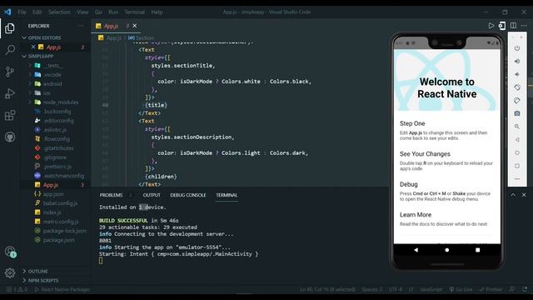
Task: Expand the NPM Scripts section
Action: (x=24, y=280)
